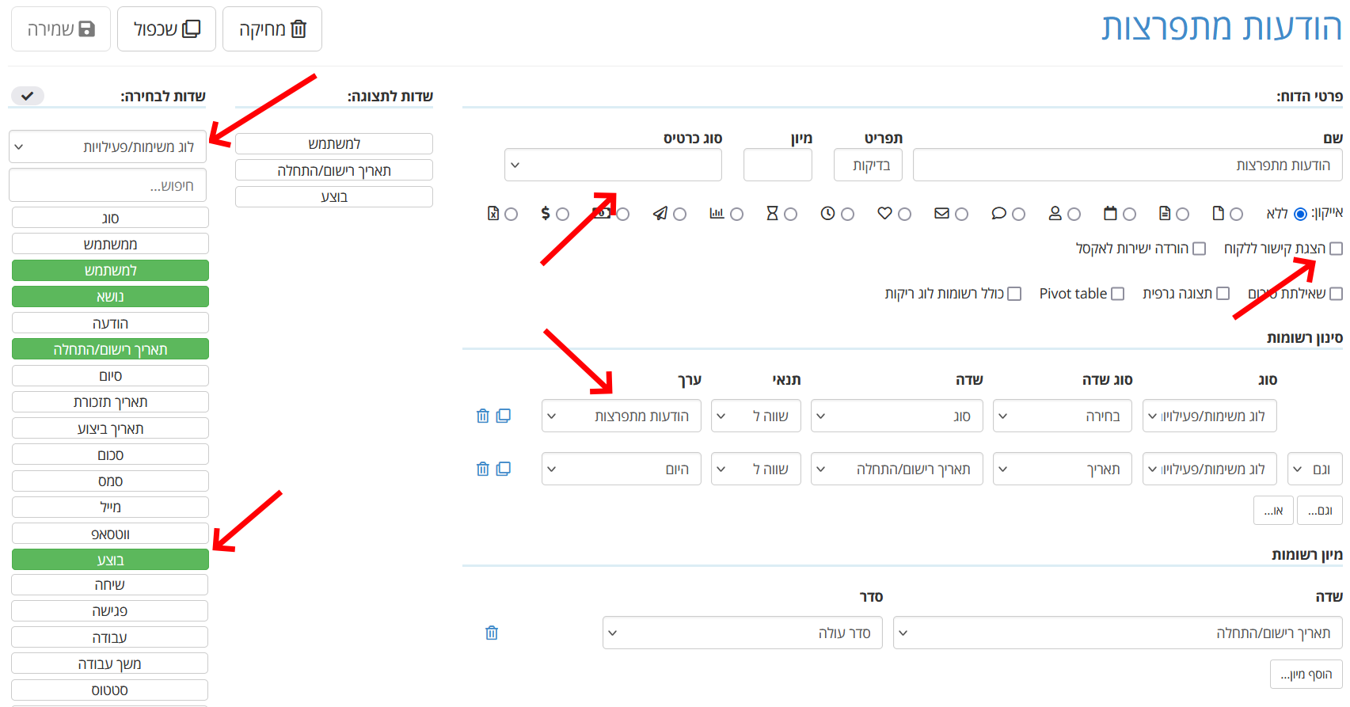
Task: Add an AND condition with וגם... button
Action: (x=1320, y=511)
